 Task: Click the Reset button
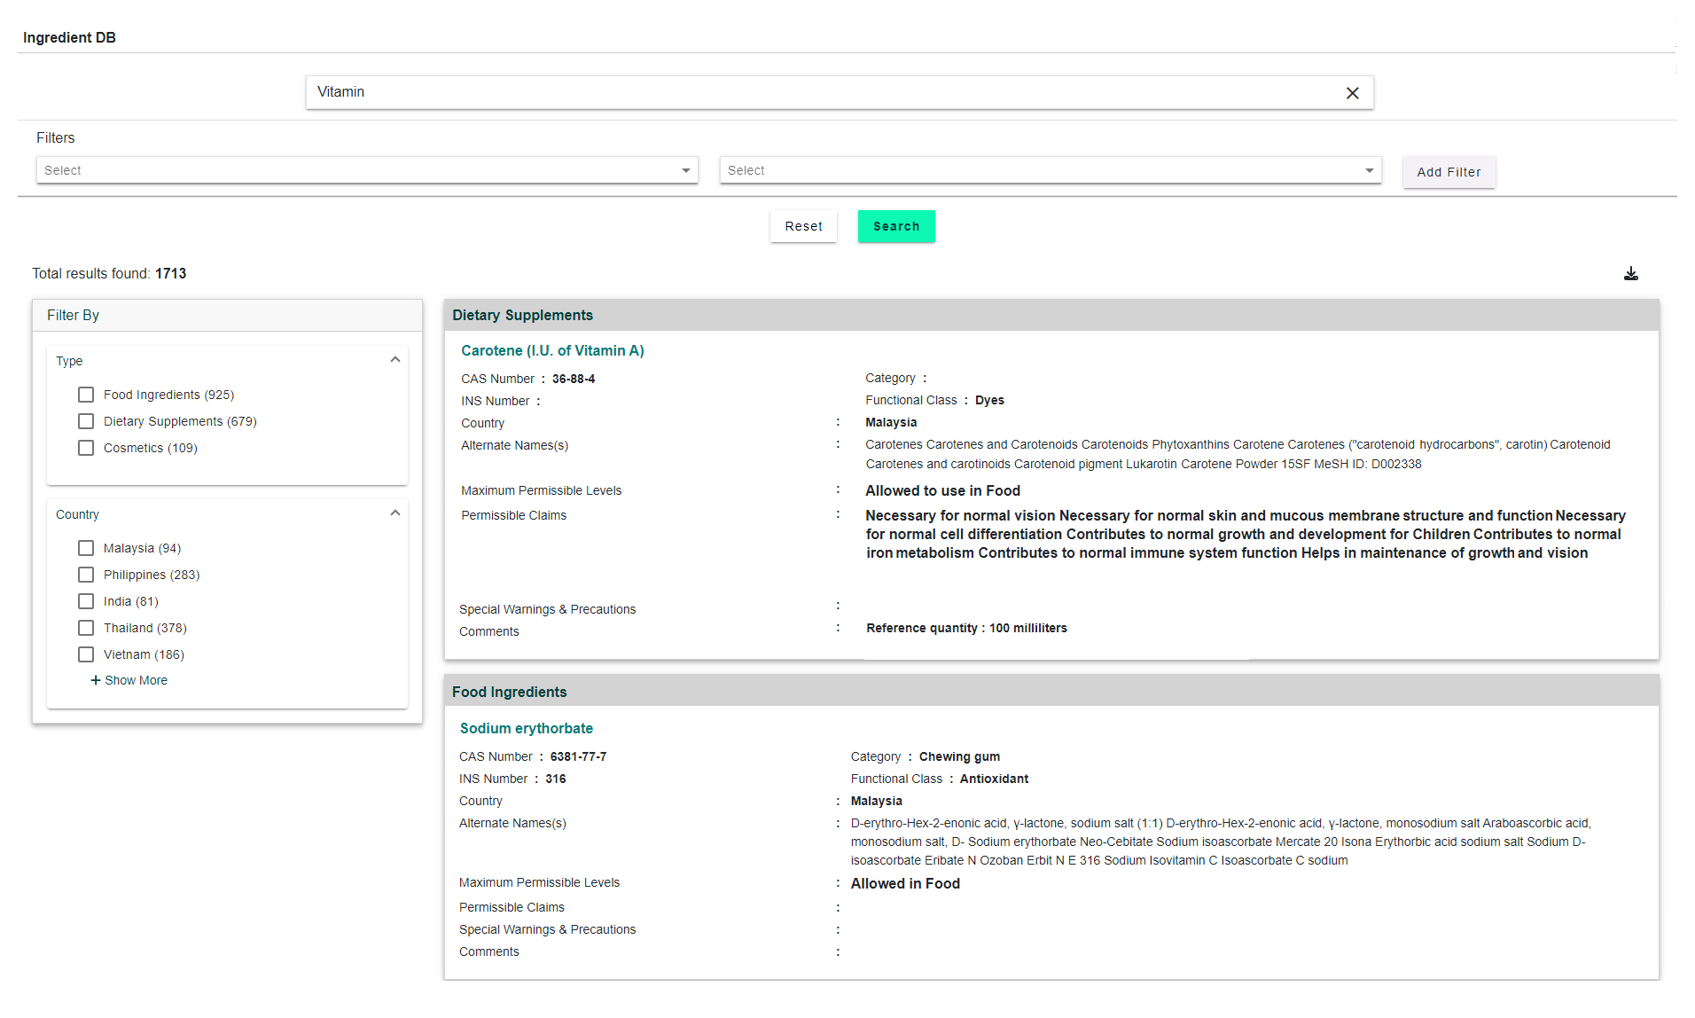click(803, 226)
